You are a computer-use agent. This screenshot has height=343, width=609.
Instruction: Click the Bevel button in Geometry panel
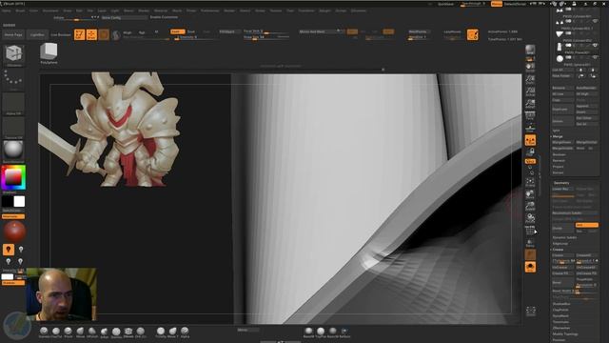click(562, 282)
